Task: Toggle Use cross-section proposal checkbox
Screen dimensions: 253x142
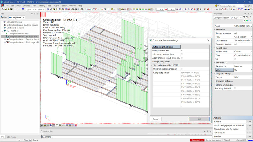Action: 182,69
